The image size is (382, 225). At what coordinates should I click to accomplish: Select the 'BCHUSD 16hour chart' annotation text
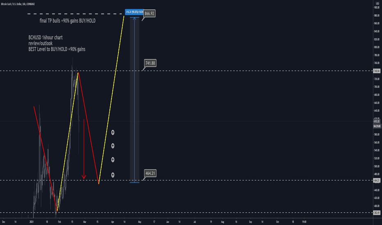(x=45, y=38)
